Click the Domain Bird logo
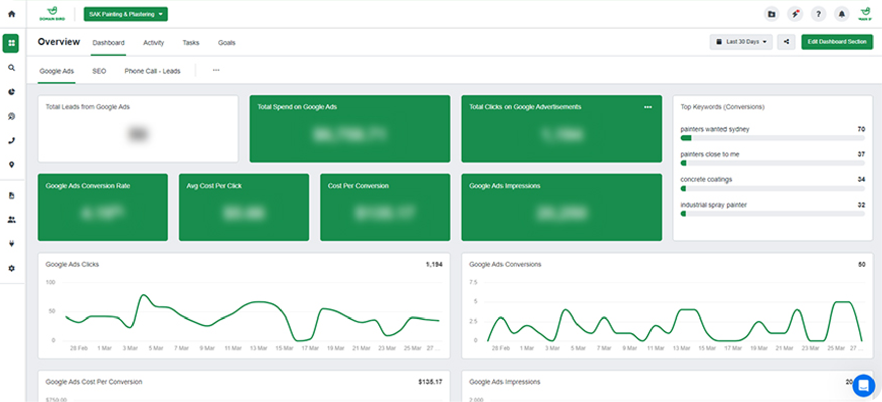The height and width of the screenshot is (402, 882). point(52,14)
